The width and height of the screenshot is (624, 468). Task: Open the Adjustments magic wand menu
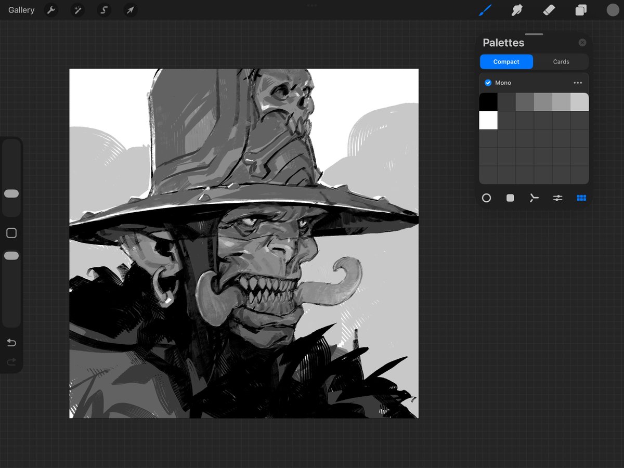(77, 10)
